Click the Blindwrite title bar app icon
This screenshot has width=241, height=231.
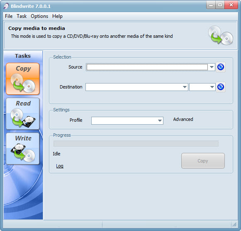[6, 6]
